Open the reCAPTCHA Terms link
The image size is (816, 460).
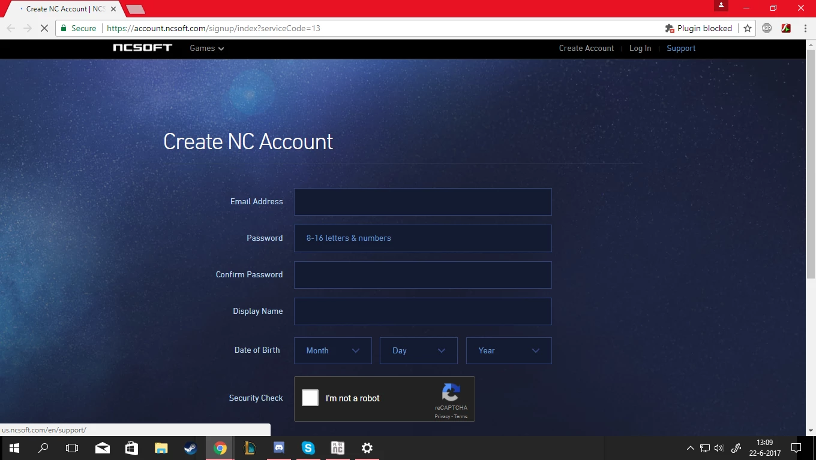click(461, 416)
